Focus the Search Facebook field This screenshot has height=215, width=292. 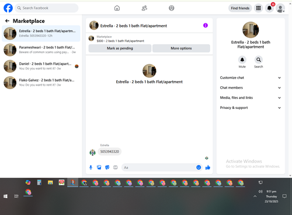point(47,8)
